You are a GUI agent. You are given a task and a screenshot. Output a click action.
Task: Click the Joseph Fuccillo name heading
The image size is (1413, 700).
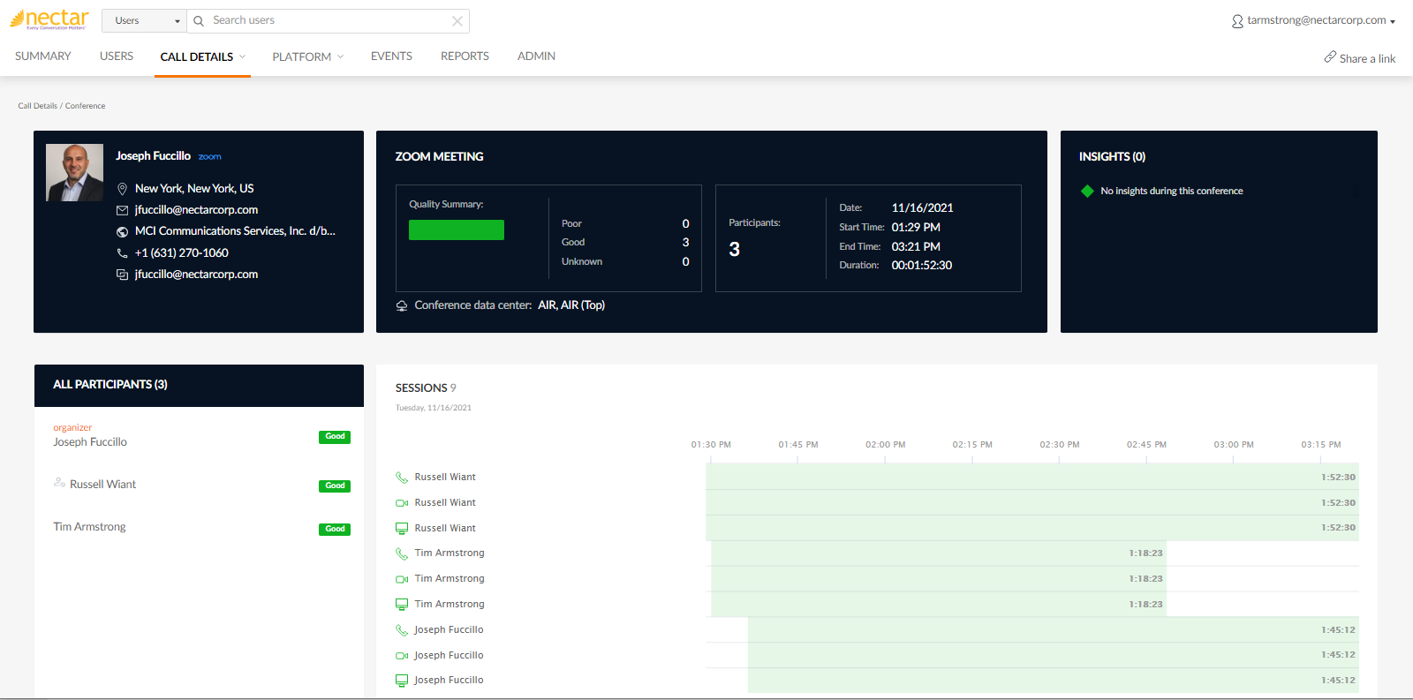pyautogui.click(x=153, y=155)
